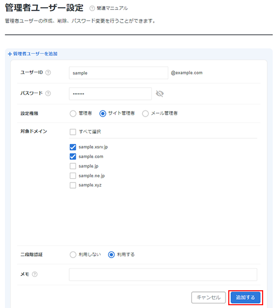Click the help icon beside メモ

[35, 274]
